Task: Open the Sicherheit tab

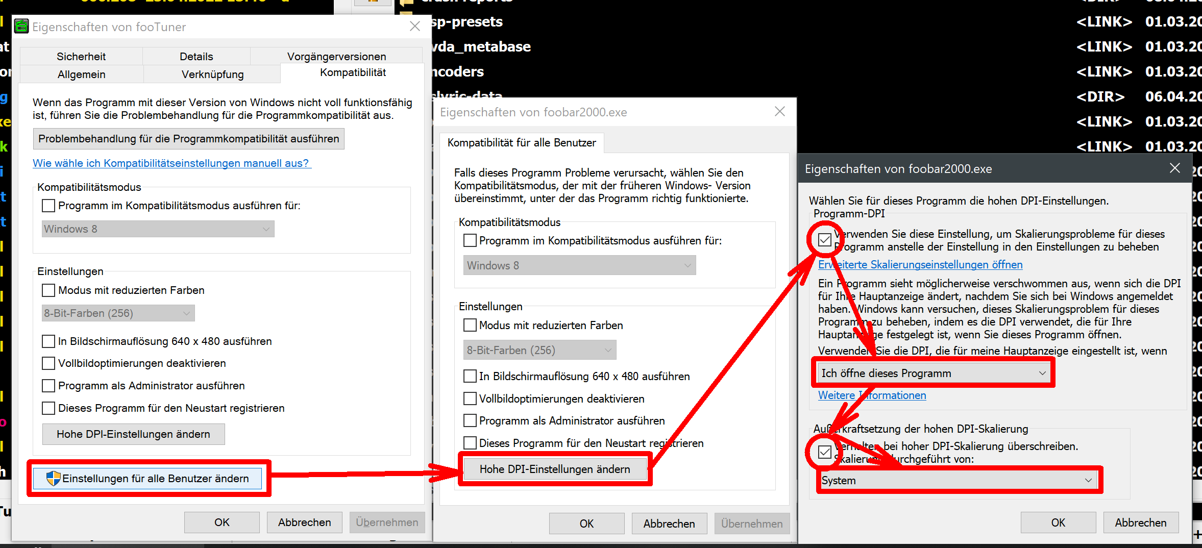Action: pos(81,56)
